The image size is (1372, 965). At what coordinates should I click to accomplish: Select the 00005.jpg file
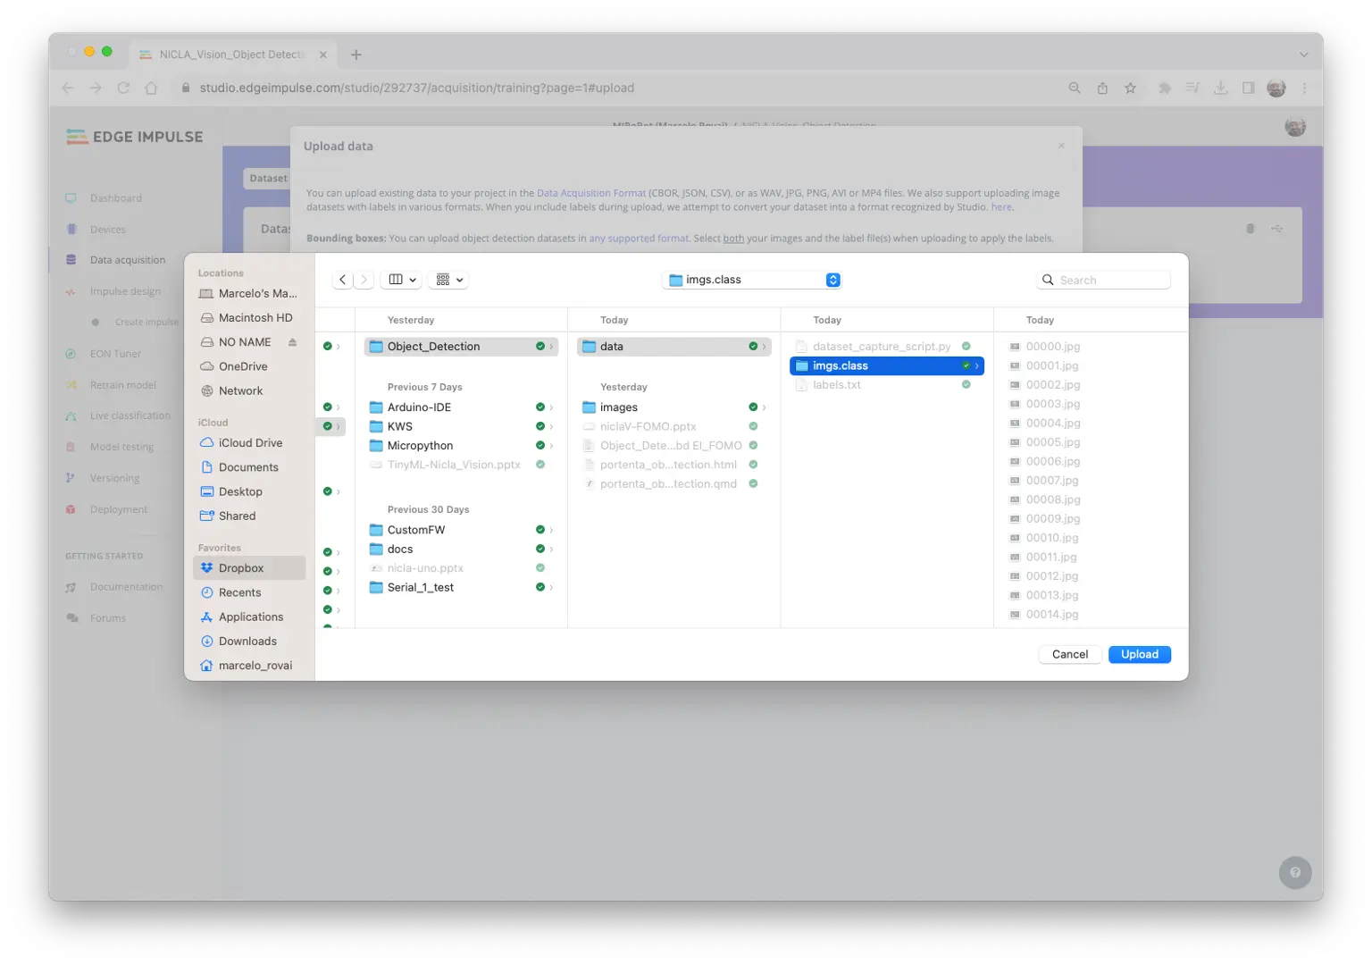(x=1052, y=442)
